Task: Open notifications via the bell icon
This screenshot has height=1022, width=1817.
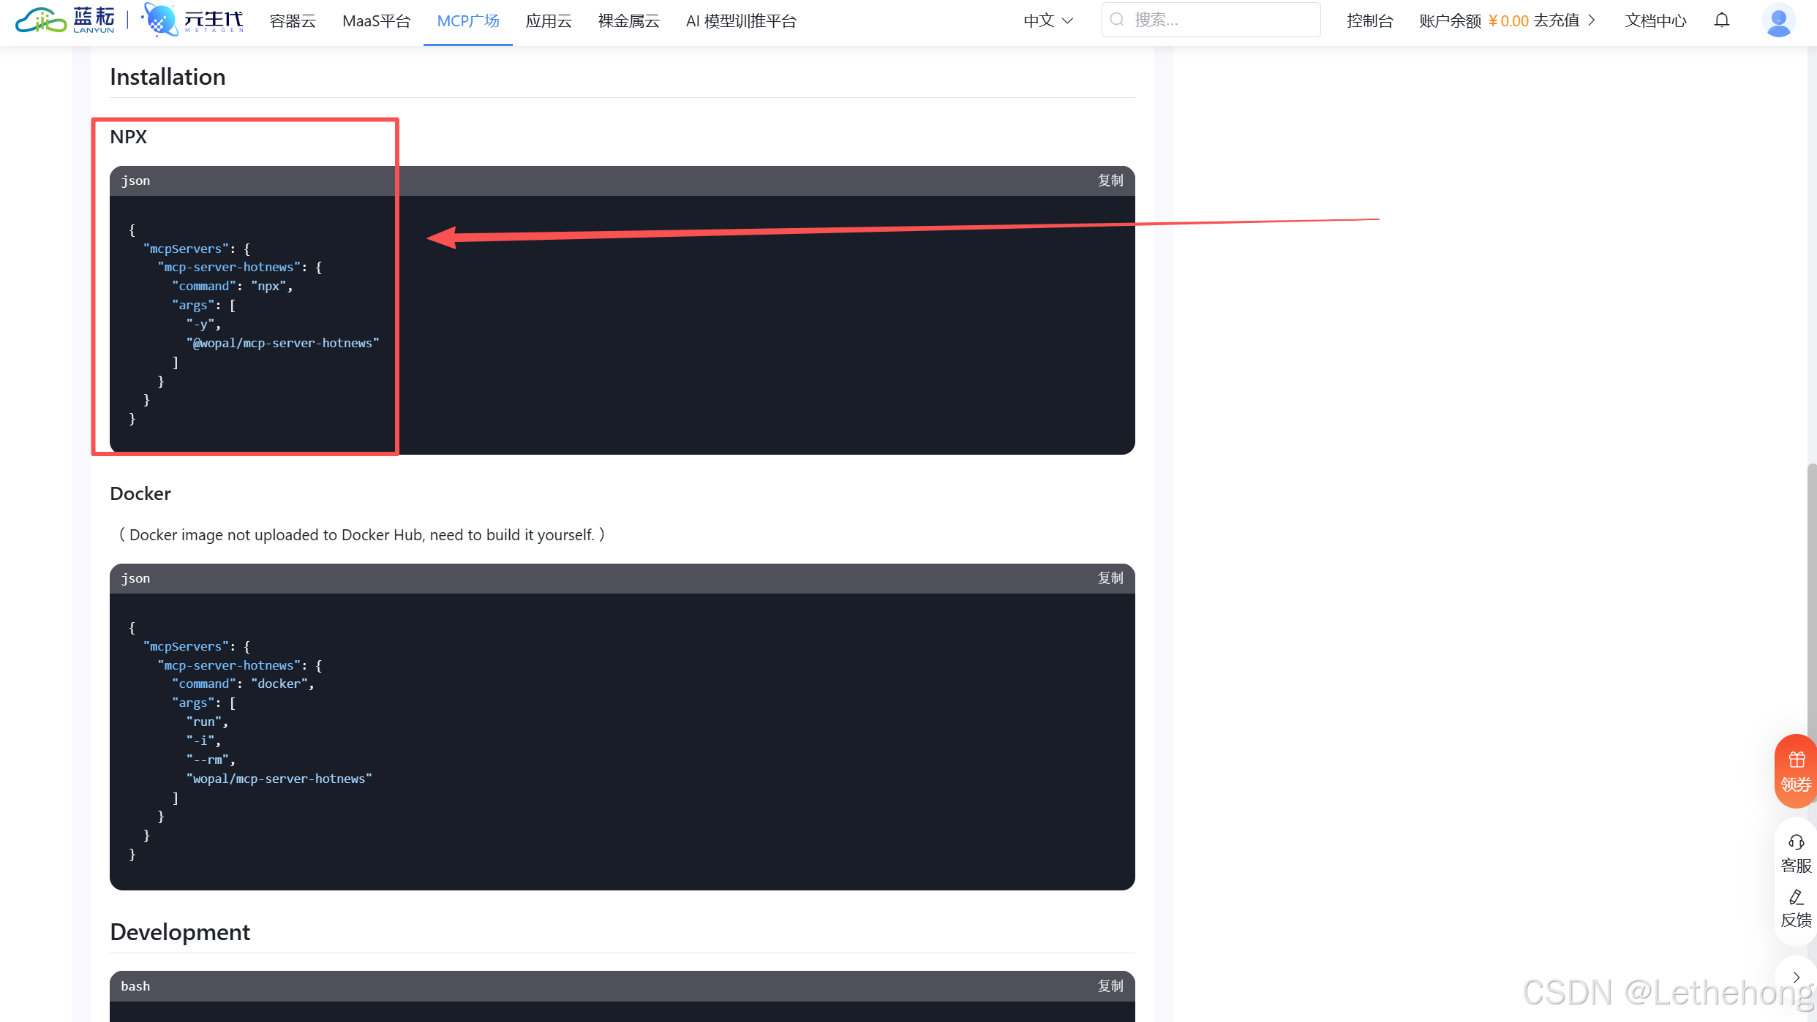Action: pos(1722,20)
